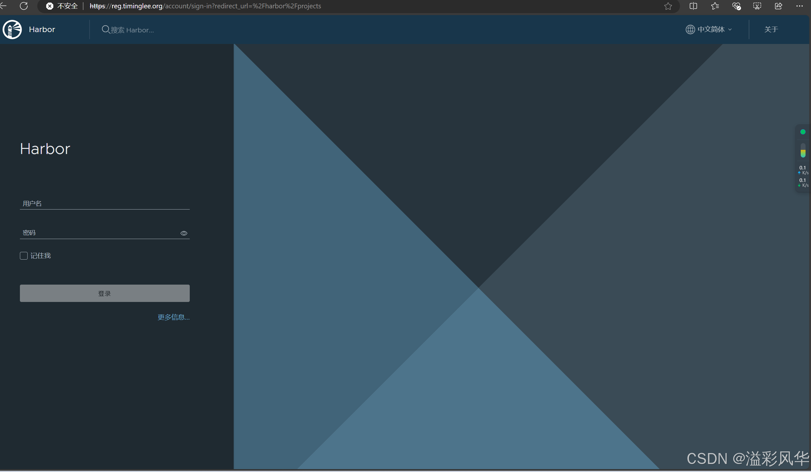Click the not-secure warning icon in address bar
This screenshot has height=472, width=811.
[x=49, y=6]
